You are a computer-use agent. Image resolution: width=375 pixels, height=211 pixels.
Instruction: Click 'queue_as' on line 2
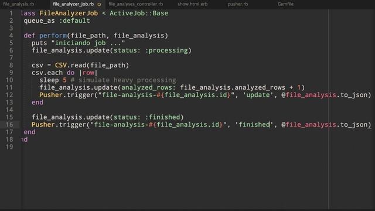pyautogui.click(x=39, y=21)
